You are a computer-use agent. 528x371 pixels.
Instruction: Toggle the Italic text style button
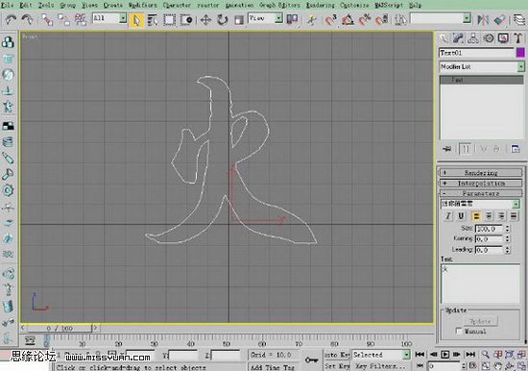tap(448, 216)
